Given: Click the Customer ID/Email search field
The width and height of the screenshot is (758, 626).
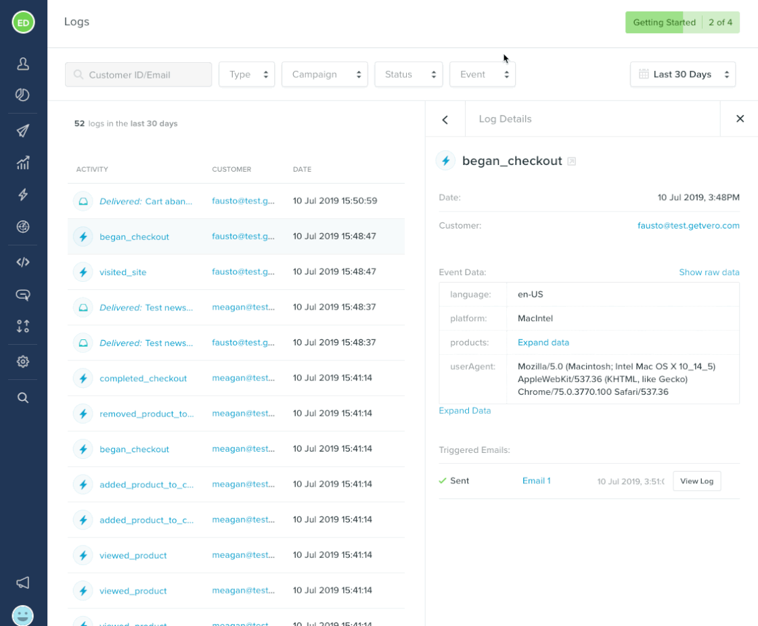Looking at the screenshot, I should (x=139, y=74).
